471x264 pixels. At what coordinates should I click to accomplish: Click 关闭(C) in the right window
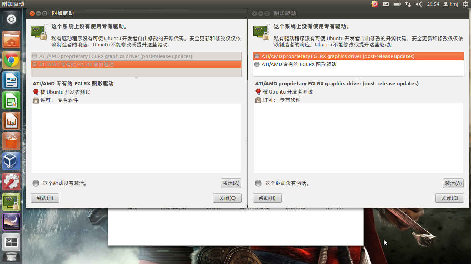click(x=450, y=198)
